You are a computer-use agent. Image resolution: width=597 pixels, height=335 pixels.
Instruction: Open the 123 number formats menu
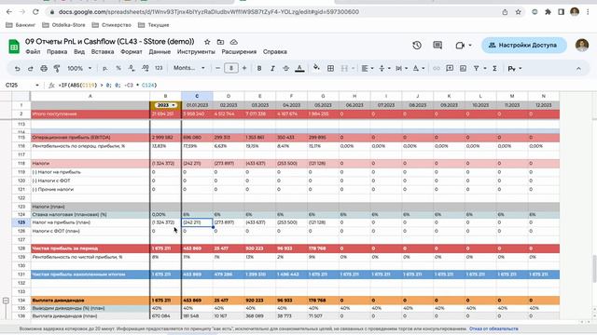click(159, 68)
